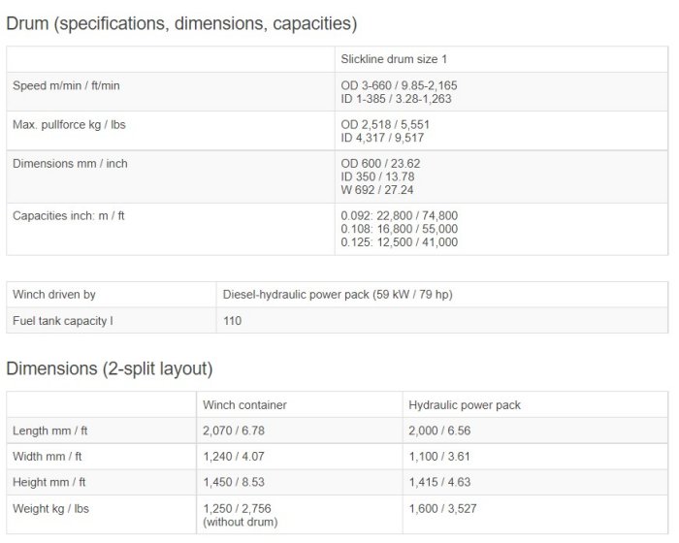Click the Dimensions (2-split layout) heading

pos(110,369)
